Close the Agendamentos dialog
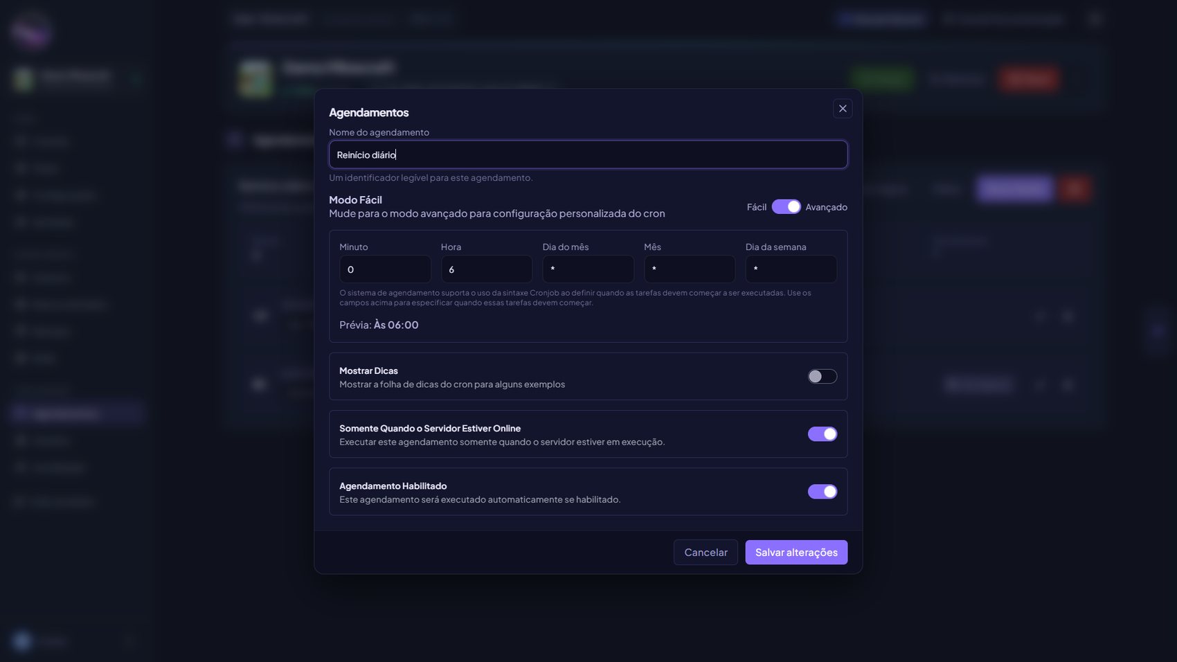The height and width of the screenshot is (662, 1177). pyautogui.click(x=842, y=109)
